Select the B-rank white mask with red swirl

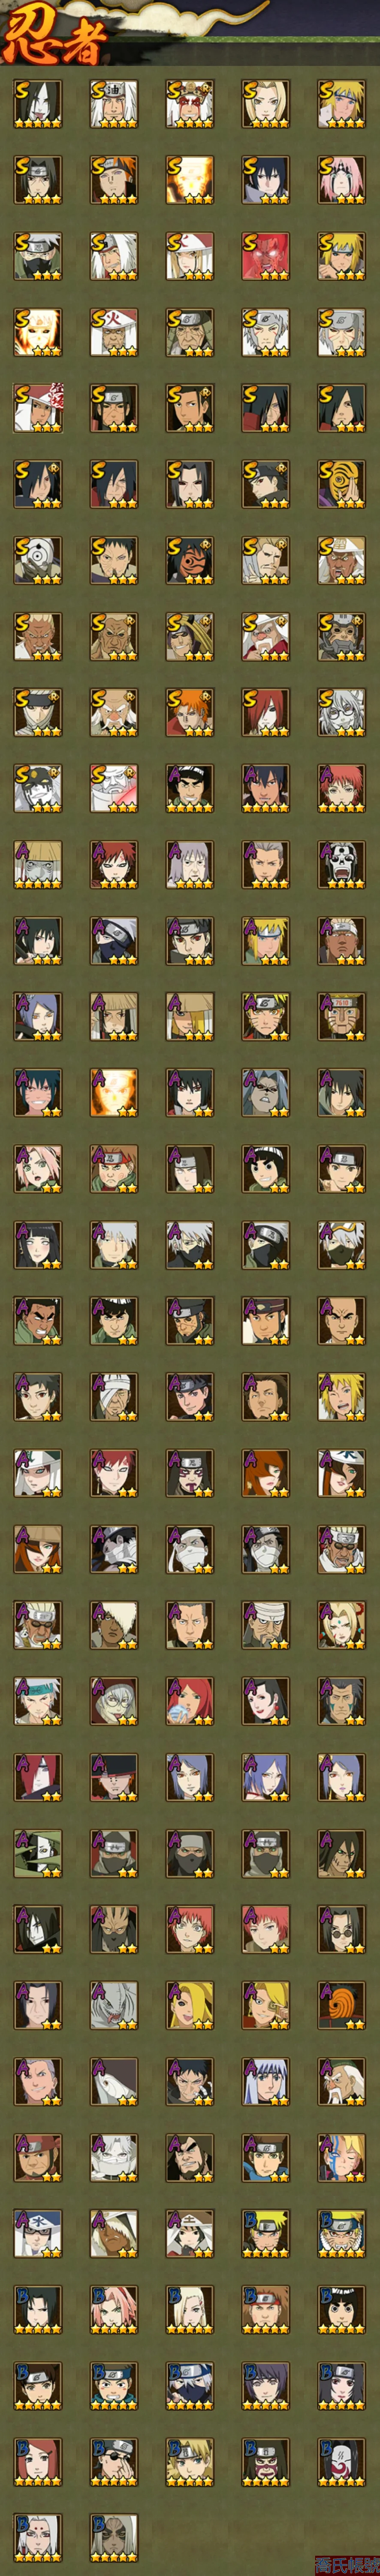coord(341,2459)
